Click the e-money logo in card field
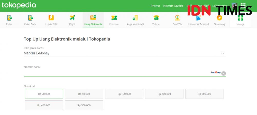The image size is (257, 115). 216,72
